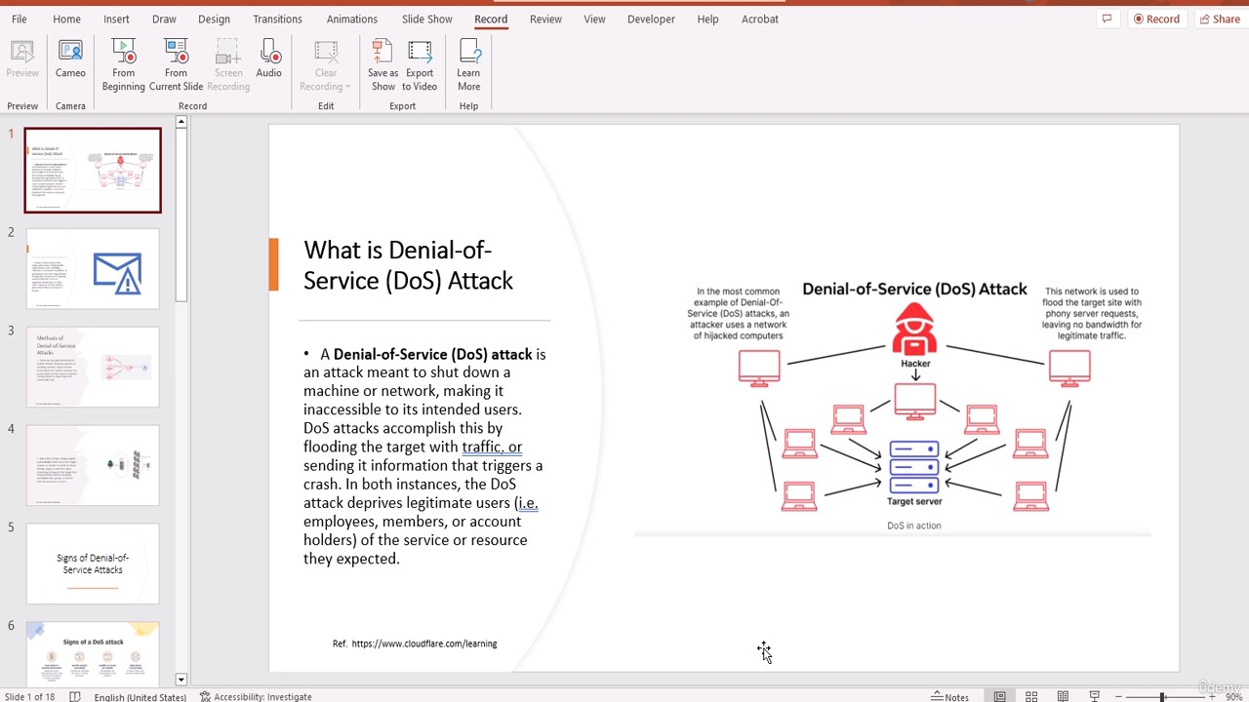Record From Beginning
The width and height of the screenshot is (1249, 702).
(x=123, y=63)
